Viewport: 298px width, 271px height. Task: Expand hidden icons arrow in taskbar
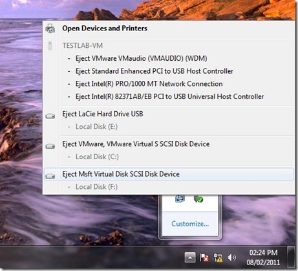(x=190, y=257)
